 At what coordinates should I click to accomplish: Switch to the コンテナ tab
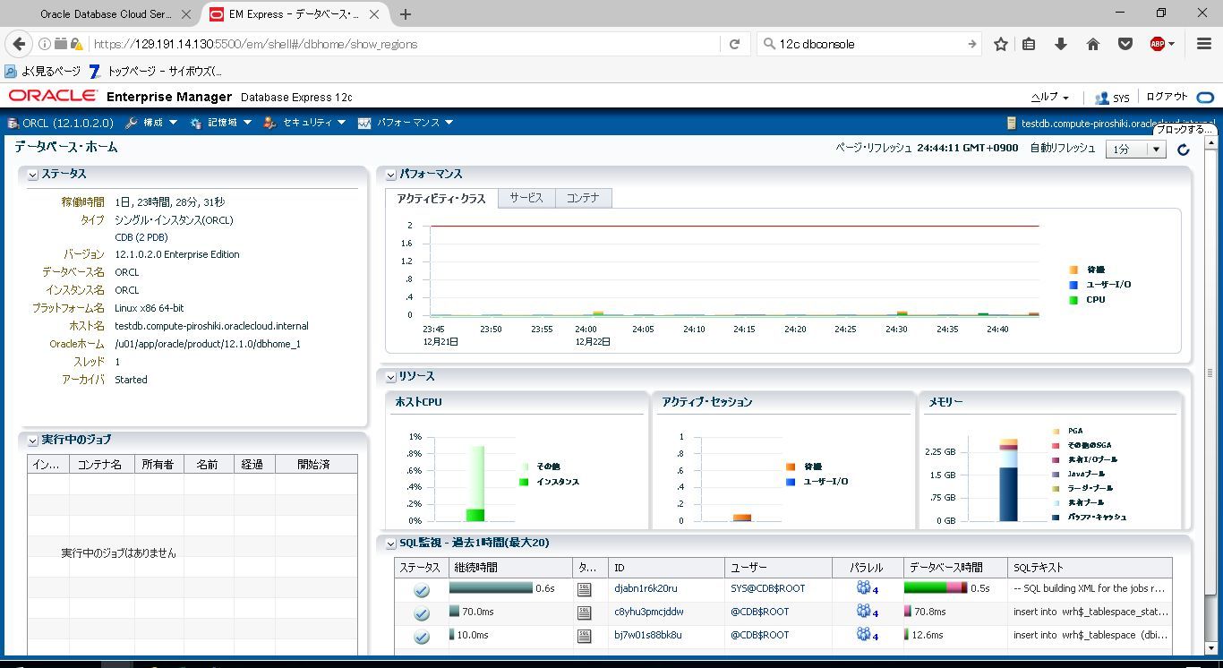click(x=583, y=198)
